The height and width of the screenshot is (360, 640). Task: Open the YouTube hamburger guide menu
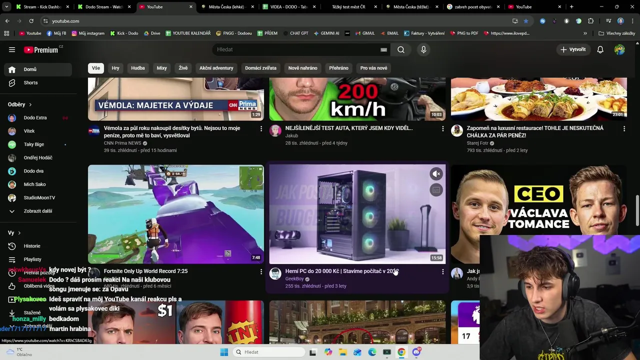pos(12,49)
